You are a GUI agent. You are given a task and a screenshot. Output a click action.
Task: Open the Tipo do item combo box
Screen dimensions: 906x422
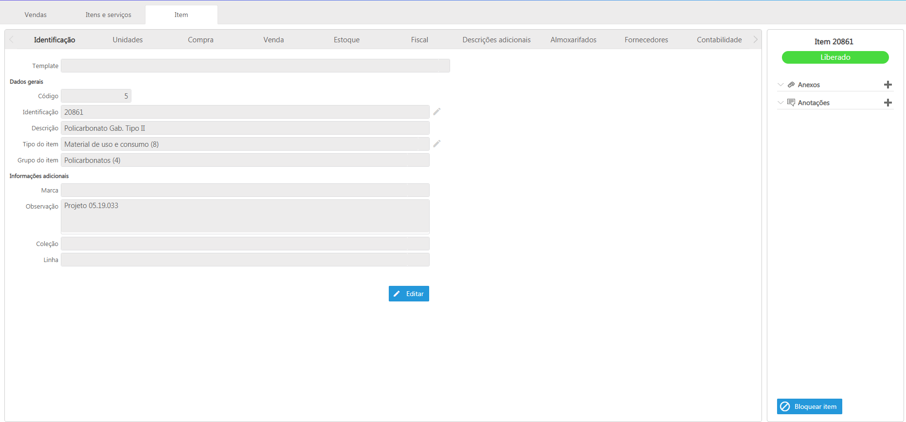pos(245,144)
